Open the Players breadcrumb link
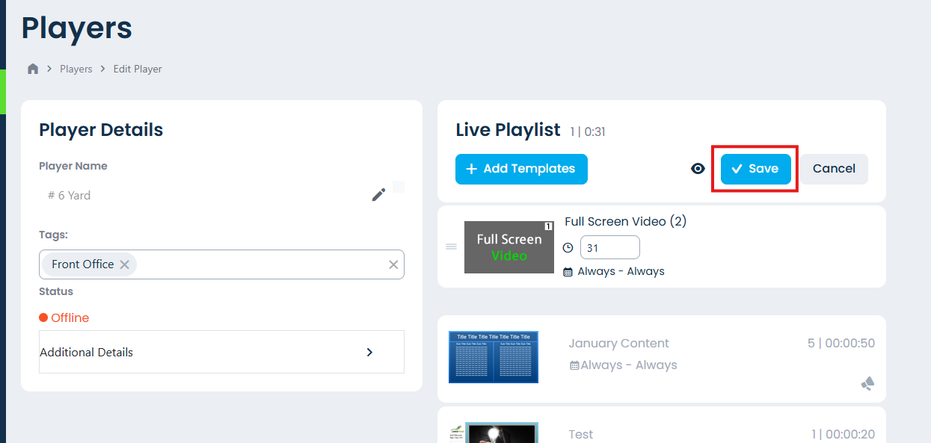The width and height of the screenshot is (931, 443). (76, 69)
